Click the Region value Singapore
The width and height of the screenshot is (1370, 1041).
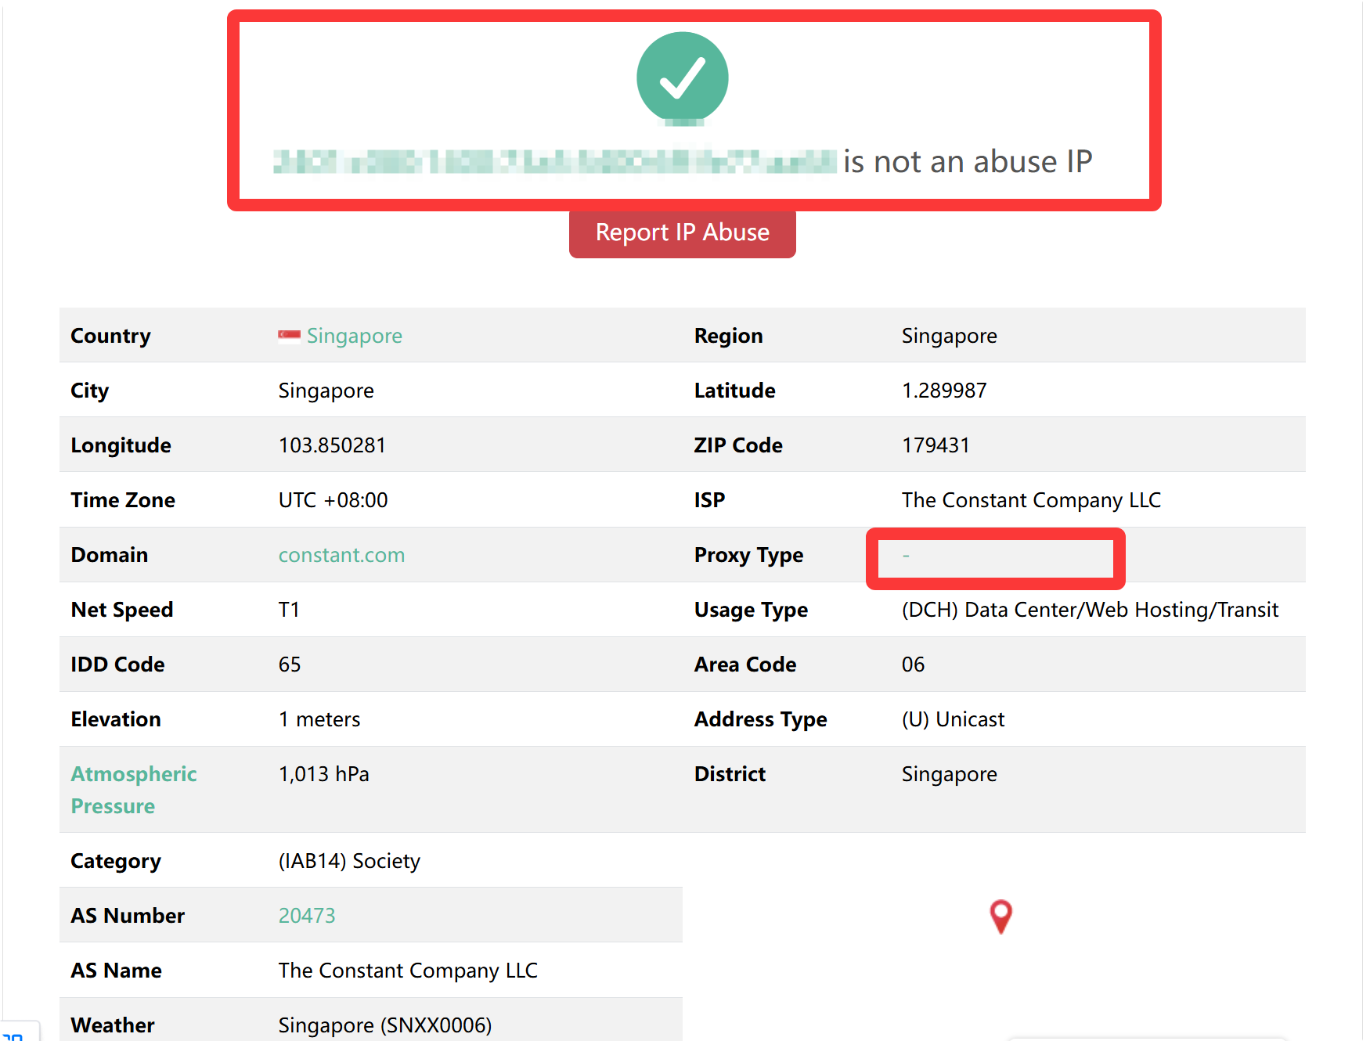point(949,336)
